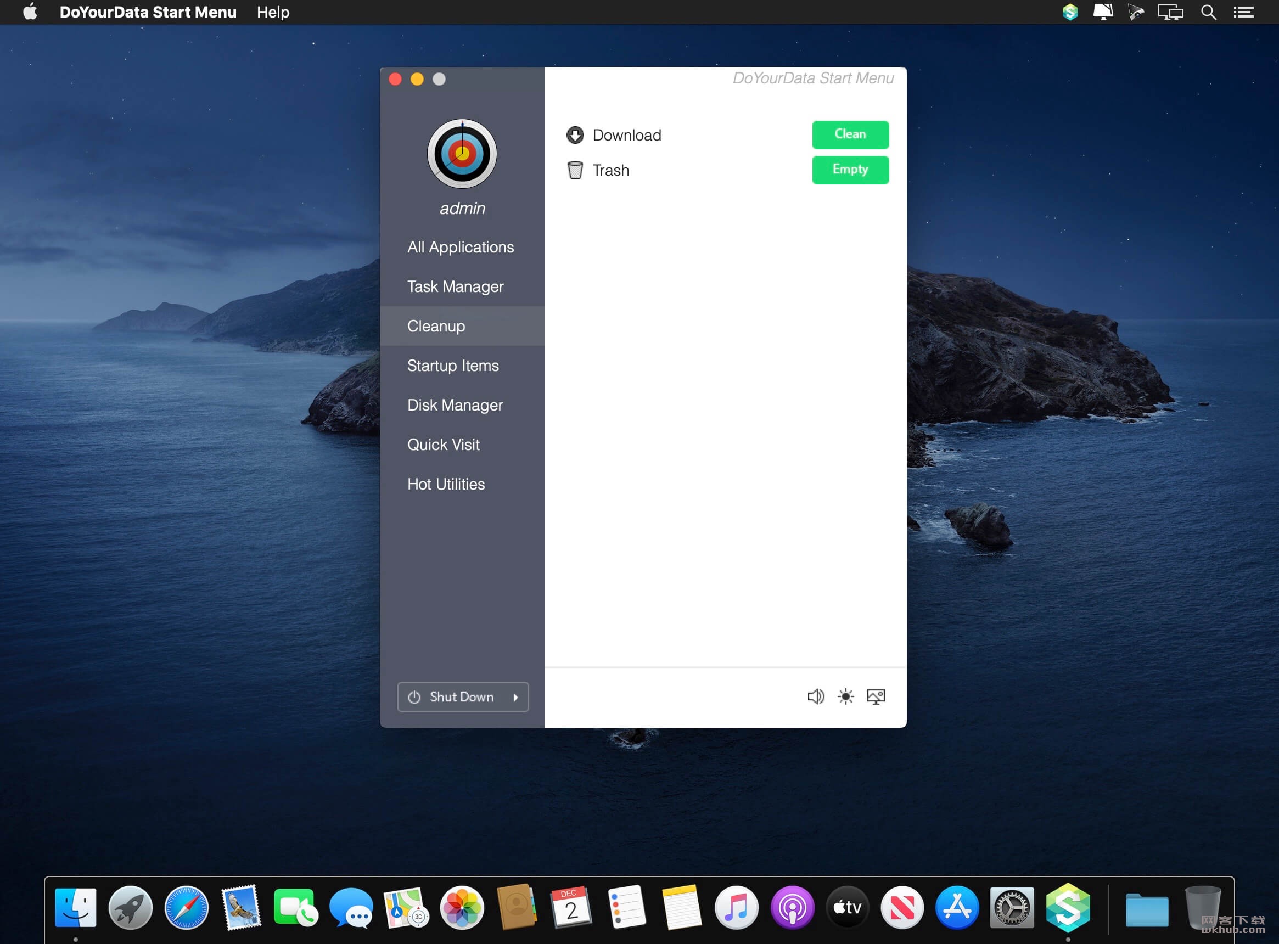
Task: Open the DoYourData S app in dock
Action: 1068,907
